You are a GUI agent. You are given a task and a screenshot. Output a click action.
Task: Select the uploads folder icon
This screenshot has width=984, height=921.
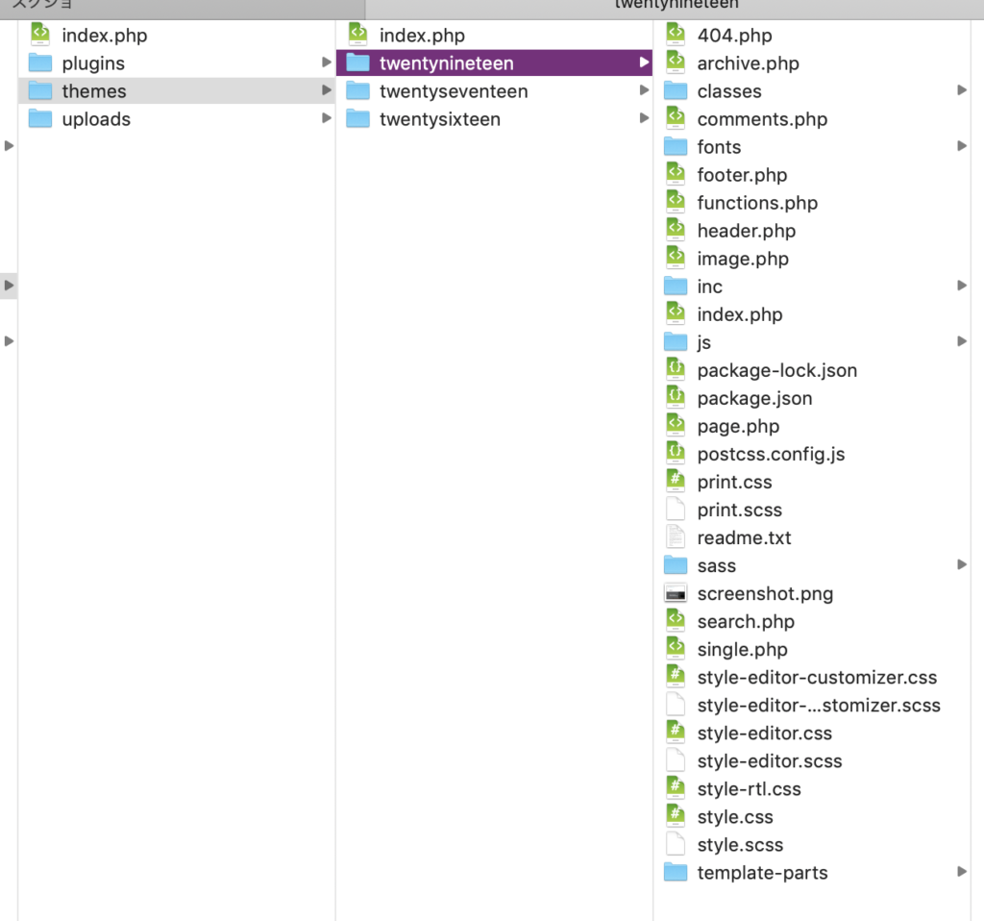pos(40,118)
